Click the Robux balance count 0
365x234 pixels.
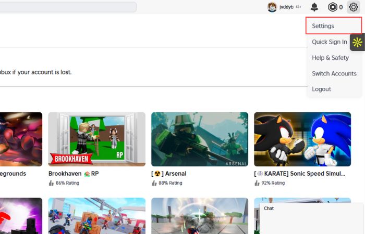click(x=341, y=7)
